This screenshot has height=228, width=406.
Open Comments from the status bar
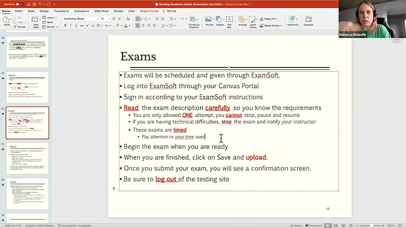tap(314, 226)
